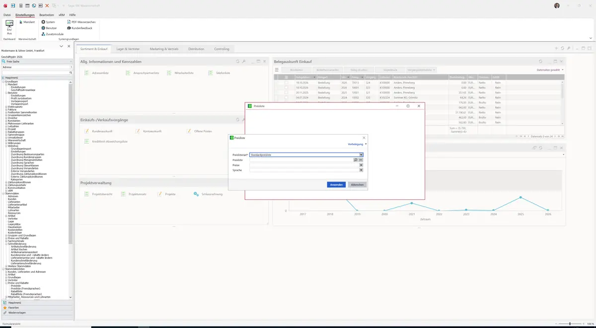
Task: Collapse the navigation panel chevron
Action: click(61, 46)
